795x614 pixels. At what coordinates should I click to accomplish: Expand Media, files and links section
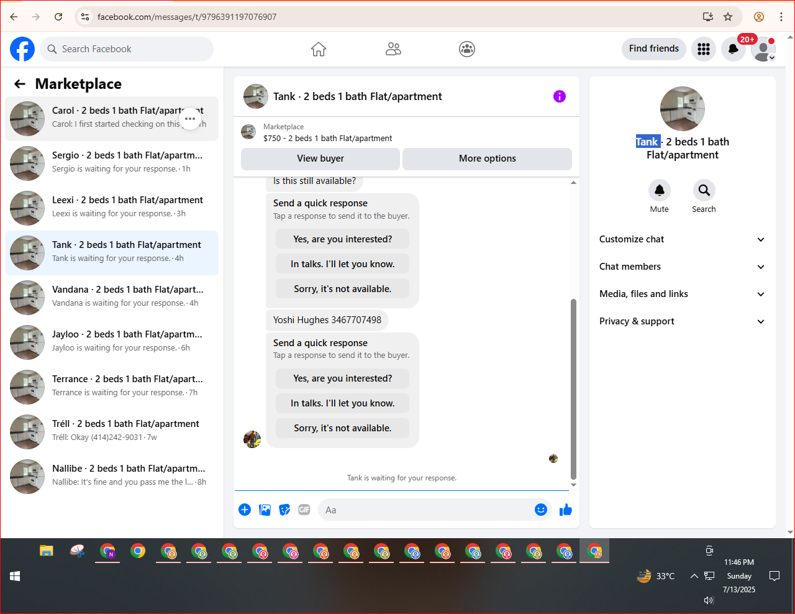[x=682, y=294]
